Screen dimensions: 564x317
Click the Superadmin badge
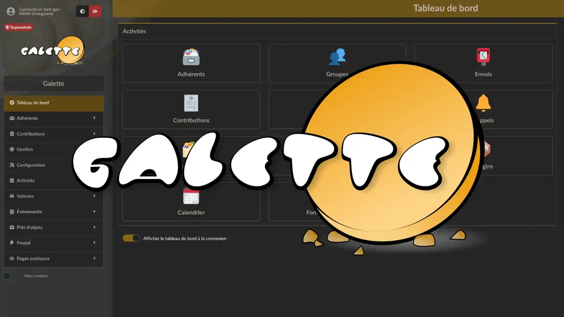[19, 27]
